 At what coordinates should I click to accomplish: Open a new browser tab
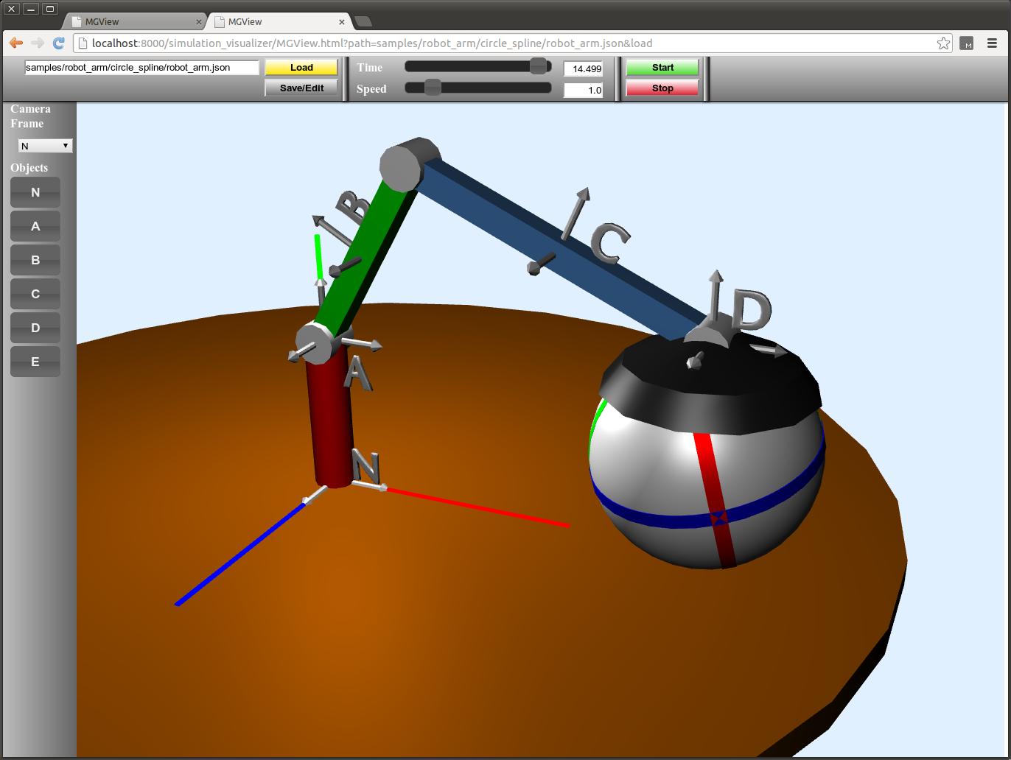tap(363, 21)
